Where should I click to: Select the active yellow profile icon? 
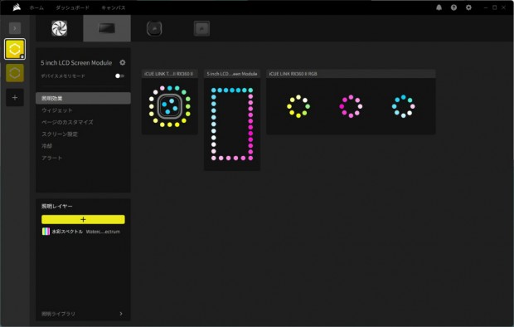(x=15, y=49)
